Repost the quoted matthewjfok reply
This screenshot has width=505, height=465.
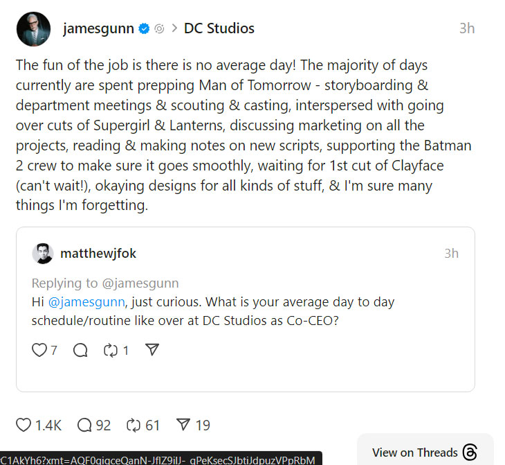coord(111,350)
